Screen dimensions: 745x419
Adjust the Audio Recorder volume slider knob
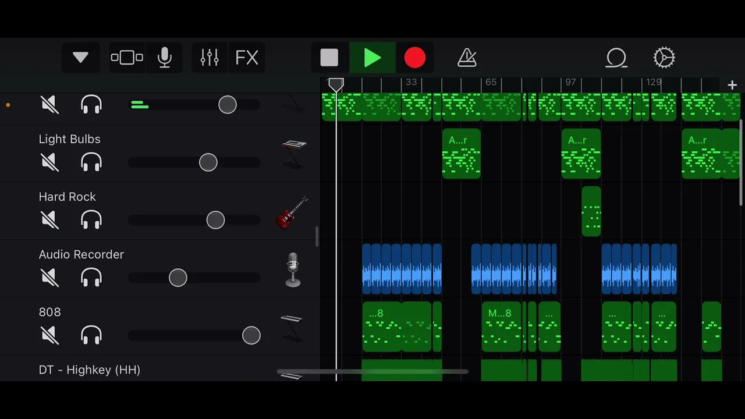178,278
